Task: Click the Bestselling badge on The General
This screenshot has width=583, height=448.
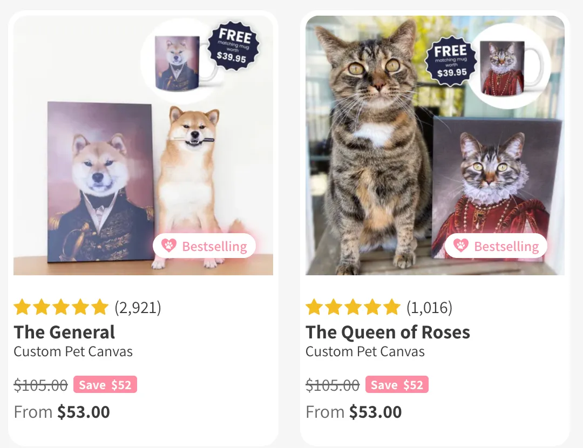Action: tap(205, 246)
